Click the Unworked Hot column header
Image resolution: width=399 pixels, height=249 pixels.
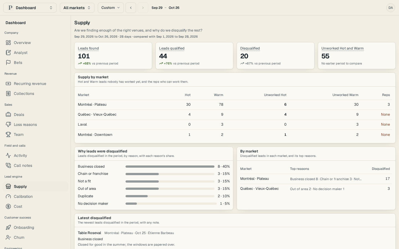coord(275,95)
